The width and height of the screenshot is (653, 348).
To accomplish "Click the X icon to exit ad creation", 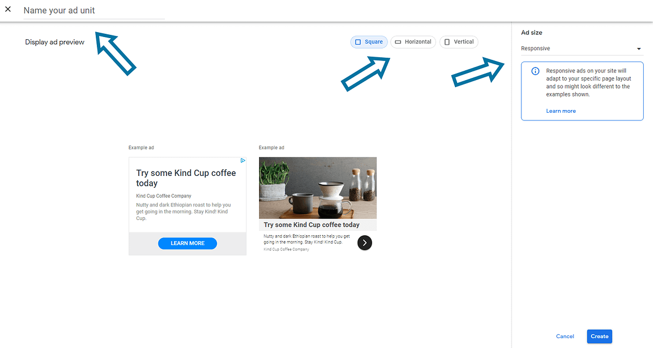I will (x=8, y=9).
